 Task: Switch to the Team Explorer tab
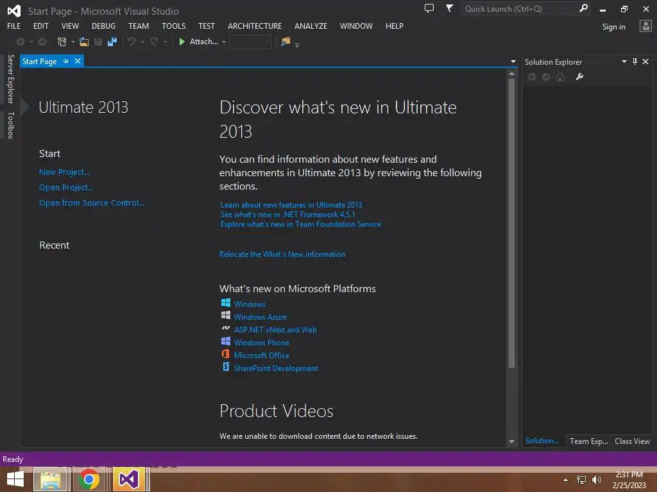588,441
